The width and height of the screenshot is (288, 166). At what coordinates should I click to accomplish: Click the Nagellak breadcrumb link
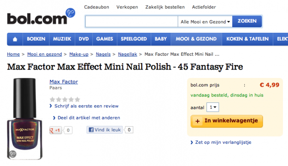128,54
